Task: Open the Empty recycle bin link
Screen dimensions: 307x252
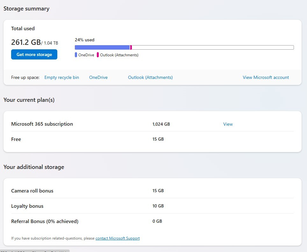Action: [62, 78]
